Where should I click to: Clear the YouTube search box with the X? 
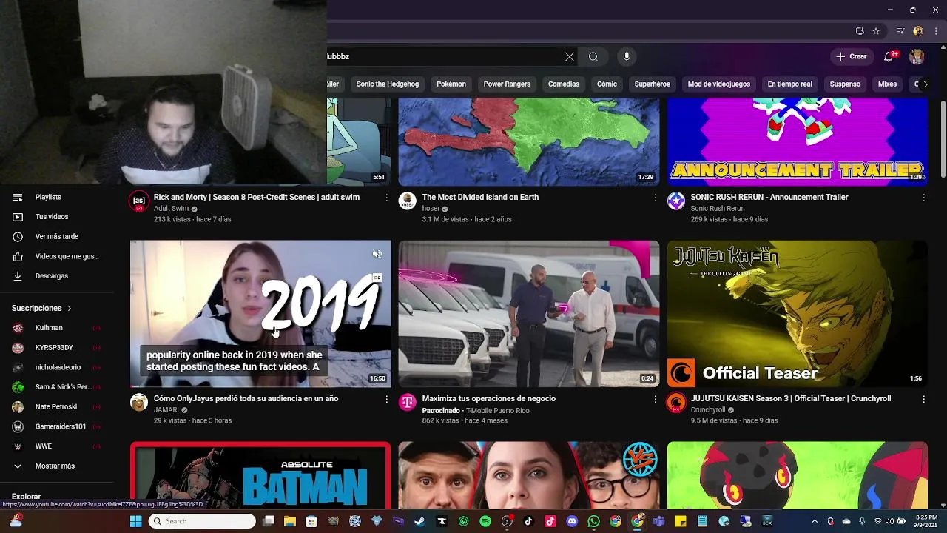(x=570, y=57)
